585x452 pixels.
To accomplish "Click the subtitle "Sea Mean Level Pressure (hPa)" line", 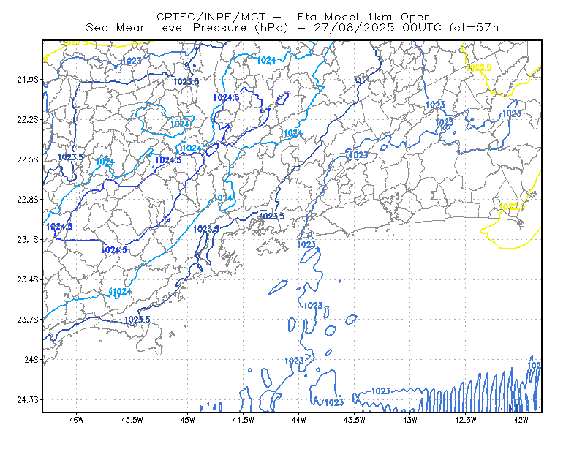I will (292, 28).
